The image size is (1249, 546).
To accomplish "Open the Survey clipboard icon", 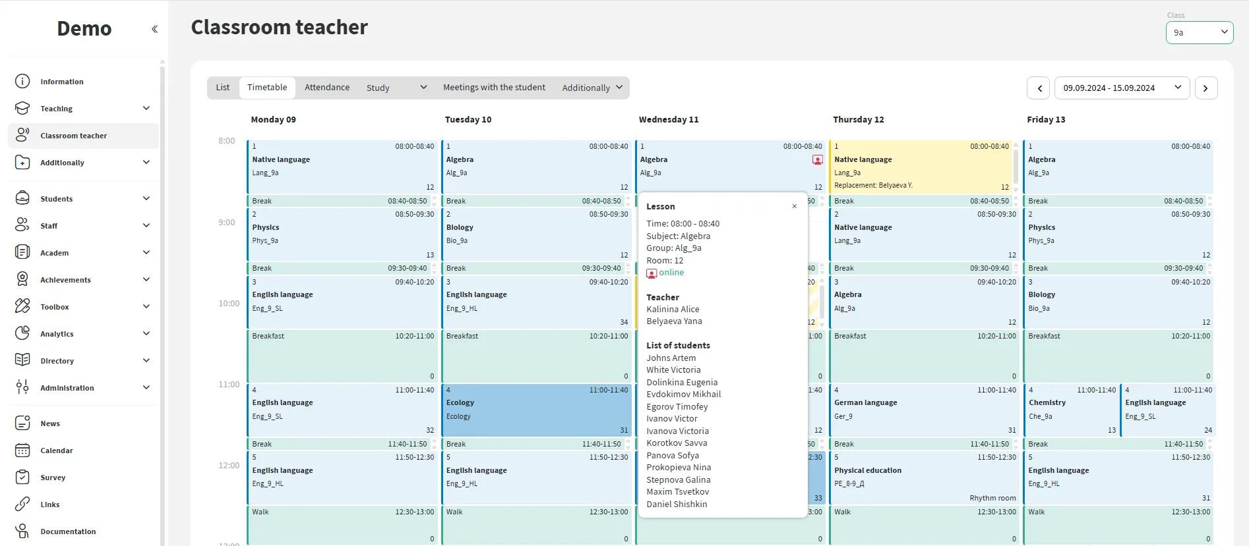I will [22, 478].
